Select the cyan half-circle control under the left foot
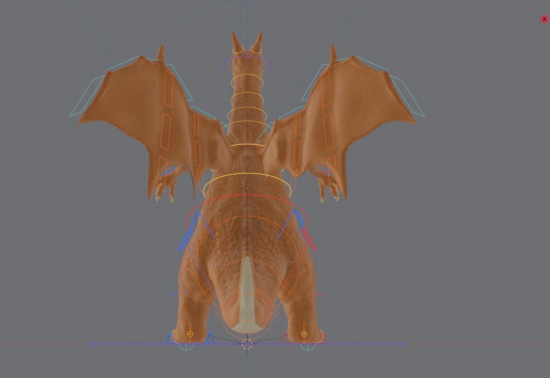550x378 pixels. 186,347
